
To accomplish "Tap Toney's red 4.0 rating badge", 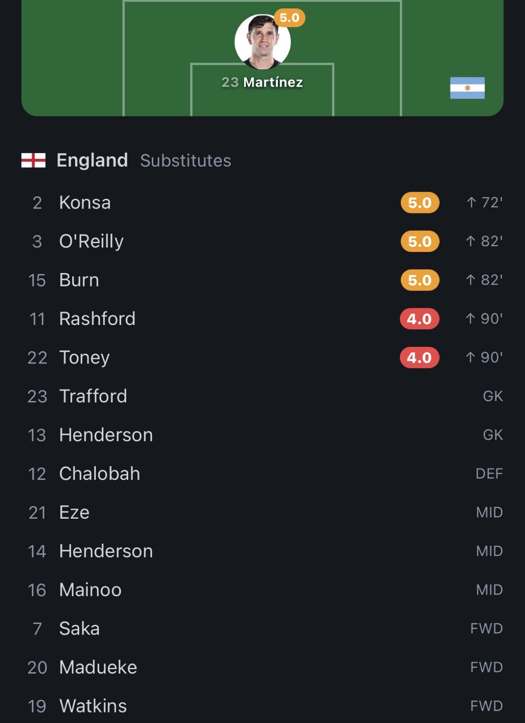I will (x=420, y=357).
